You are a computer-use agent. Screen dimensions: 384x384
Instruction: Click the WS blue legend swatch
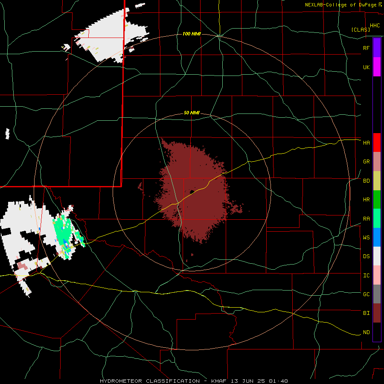pyautogui.click(x=377, y=237)
